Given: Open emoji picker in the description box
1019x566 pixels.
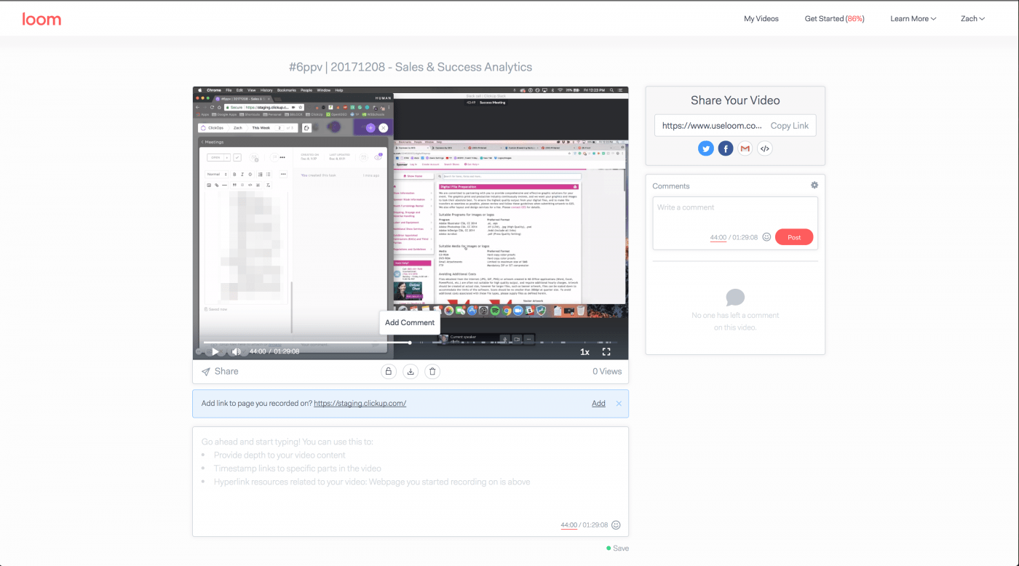Looking at the screenshot, I should tap(616, 525).
